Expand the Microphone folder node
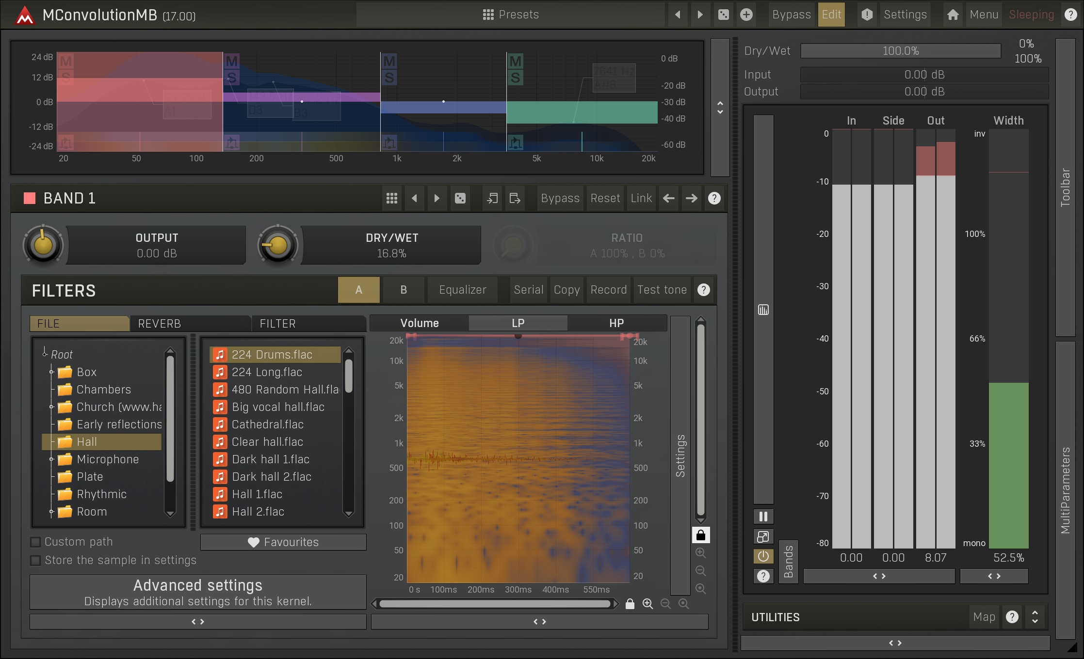 pos(51,459)
